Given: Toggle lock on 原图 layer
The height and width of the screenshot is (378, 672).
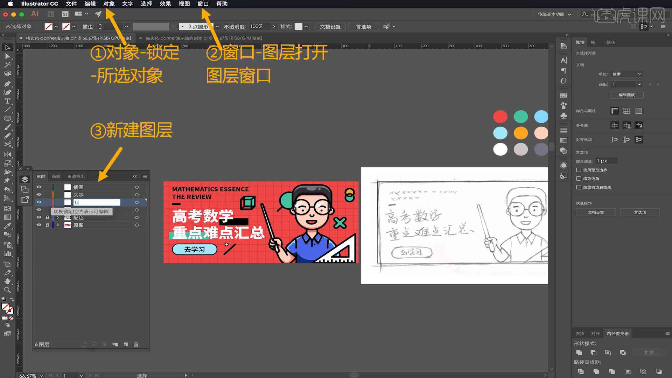Looking at the screenshot, I should [47, 225].
